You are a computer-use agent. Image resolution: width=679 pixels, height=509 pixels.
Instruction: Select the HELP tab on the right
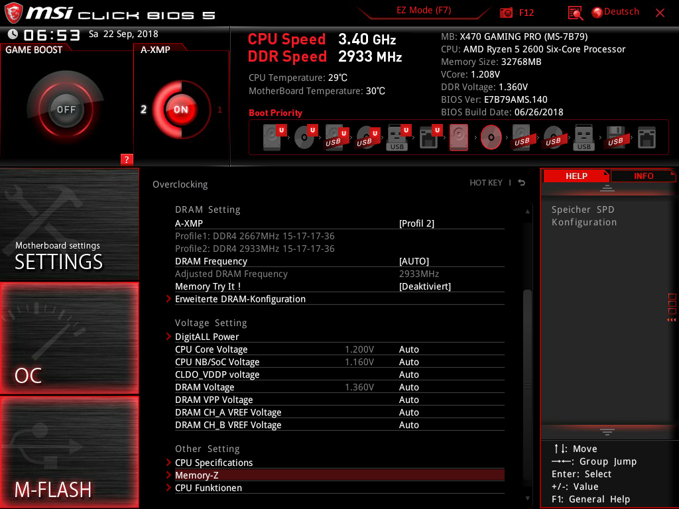576,176
